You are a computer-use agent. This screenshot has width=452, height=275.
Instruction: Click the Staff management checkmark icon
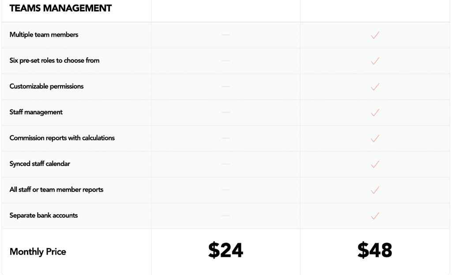(x=375, y=113)
